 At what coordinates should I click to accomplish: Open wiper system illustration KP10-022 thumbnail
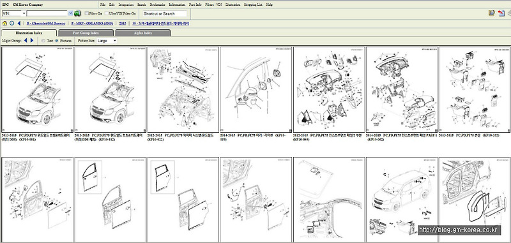coord(183,89)
